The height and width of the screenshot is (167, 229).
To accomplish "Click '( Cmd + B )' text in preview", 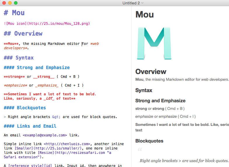I will click(x=175, y=109).
